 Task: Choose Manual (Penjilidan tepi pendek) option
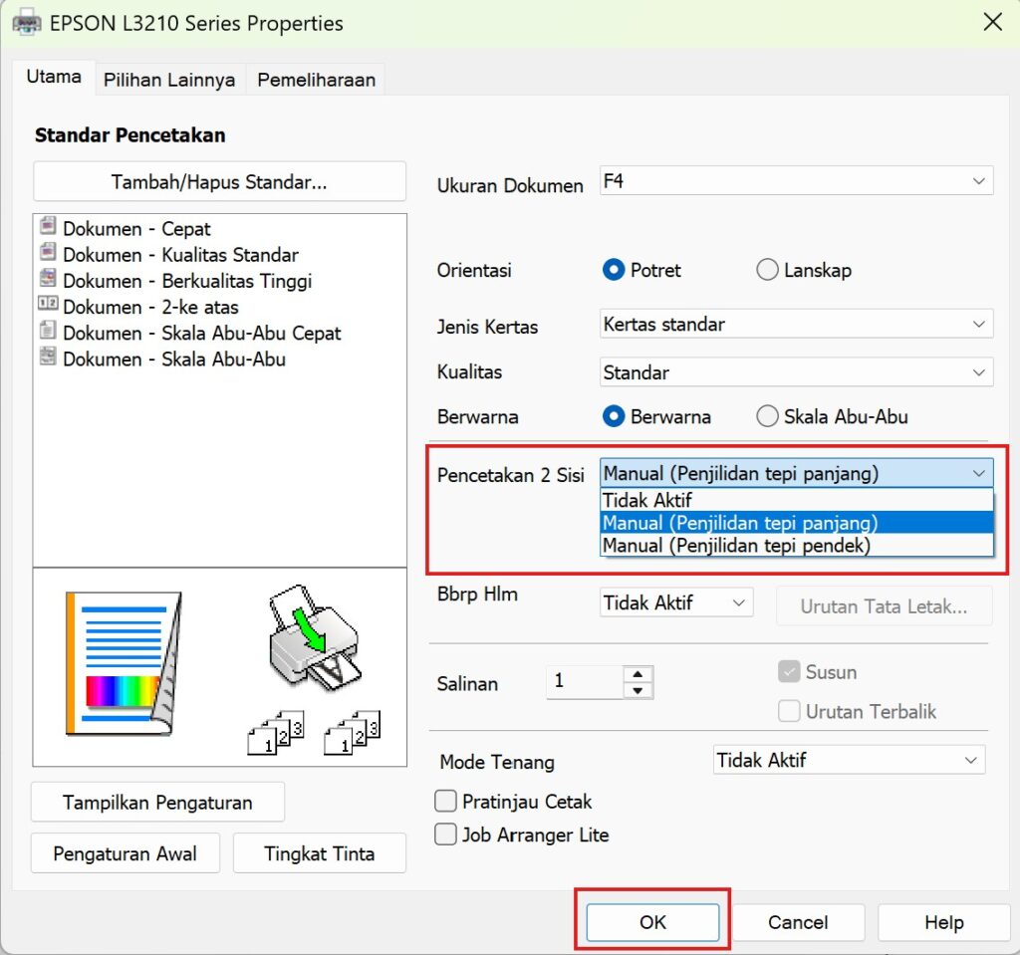[x=736, y=545]
